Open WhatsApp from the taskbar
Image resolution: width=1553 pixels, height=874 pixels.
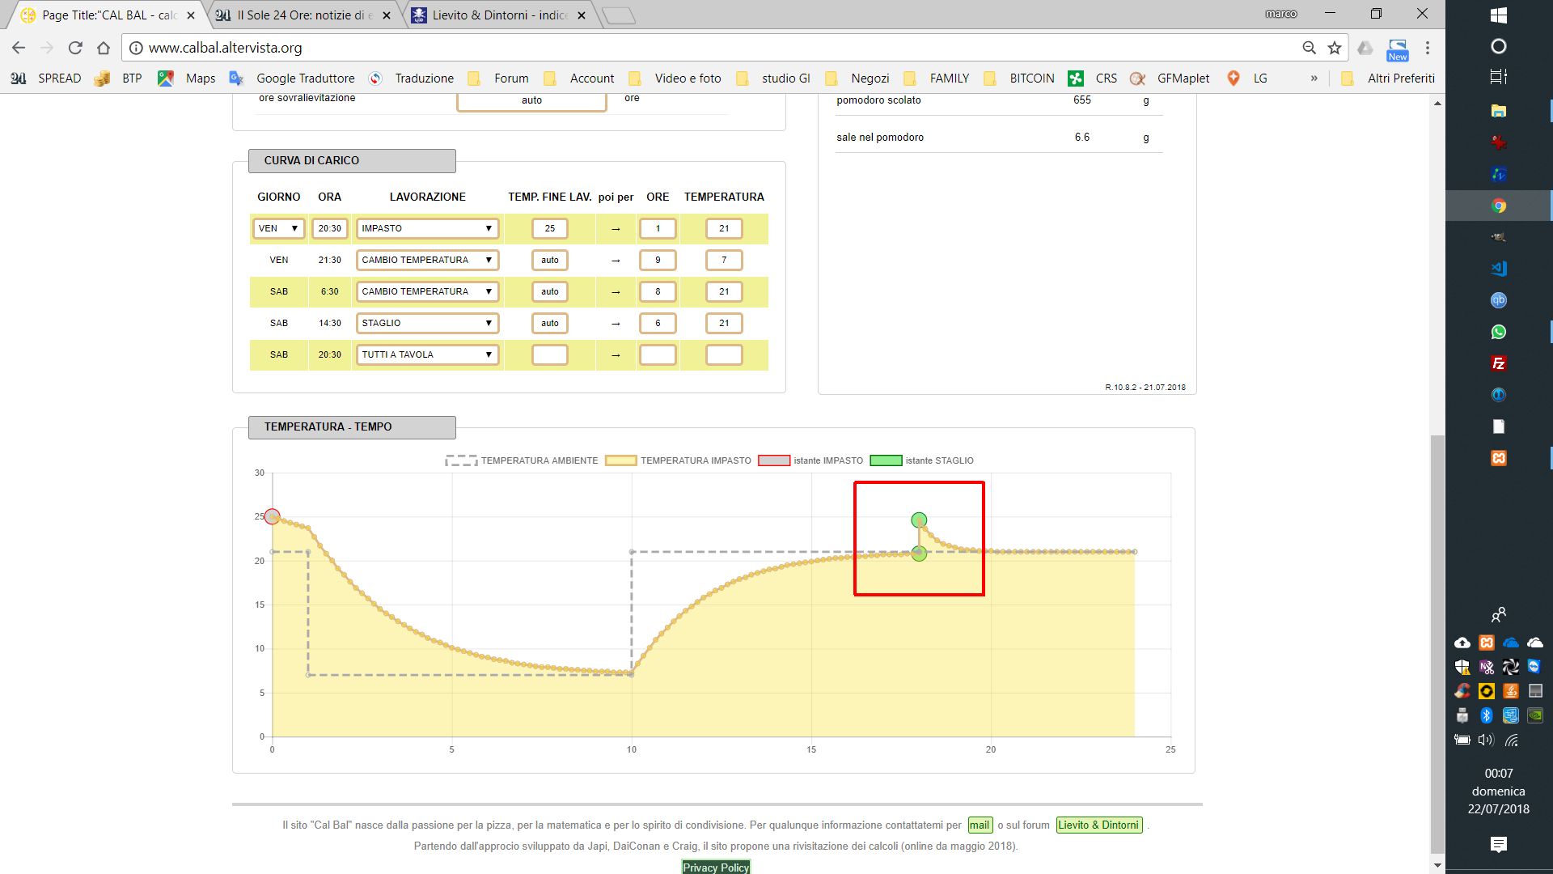point(1499,332)
